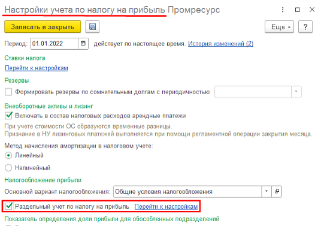The width and height of the screenshot is (321, 226).
Task: Open Перейти к настройкам for Раздельный учет
Action: pyautogui.click(x=166, y=207)
